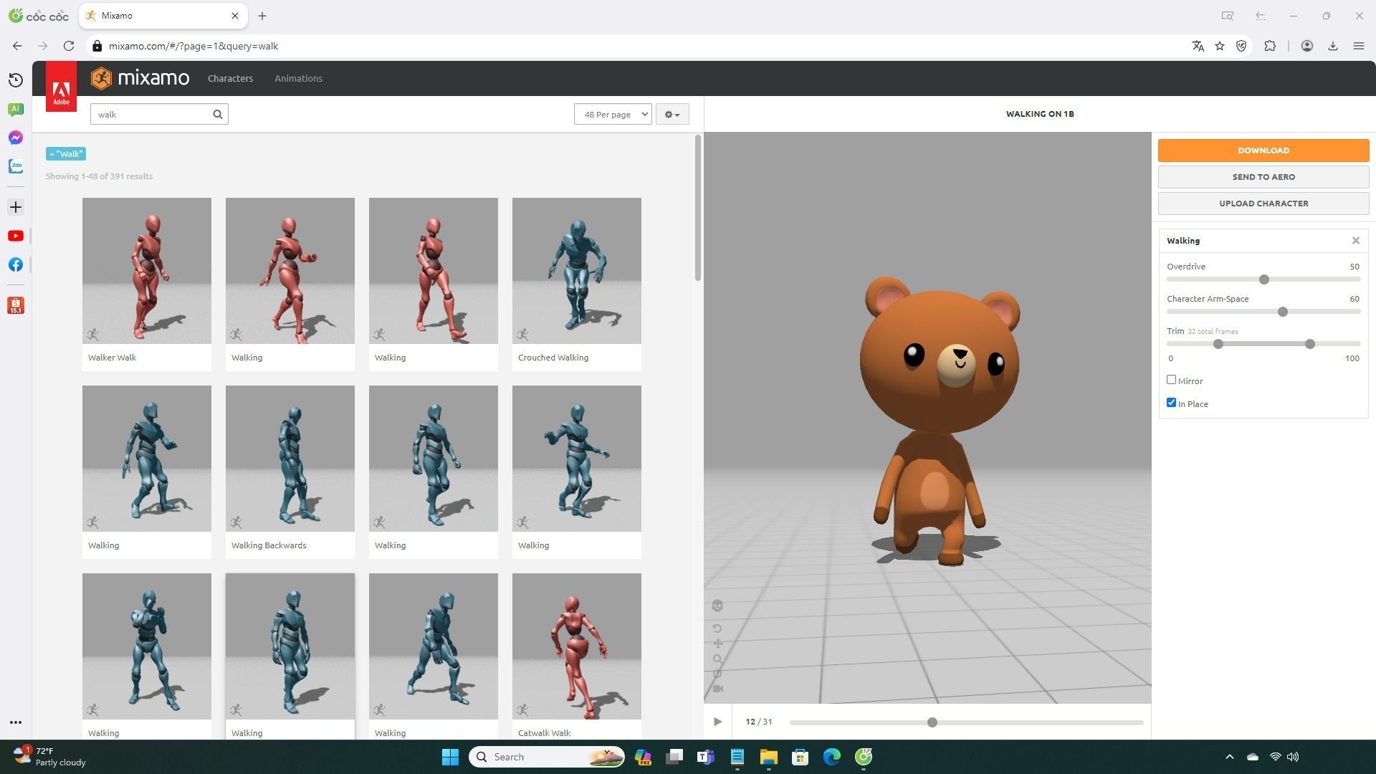Switch to the Animations tab

point(298,78)
